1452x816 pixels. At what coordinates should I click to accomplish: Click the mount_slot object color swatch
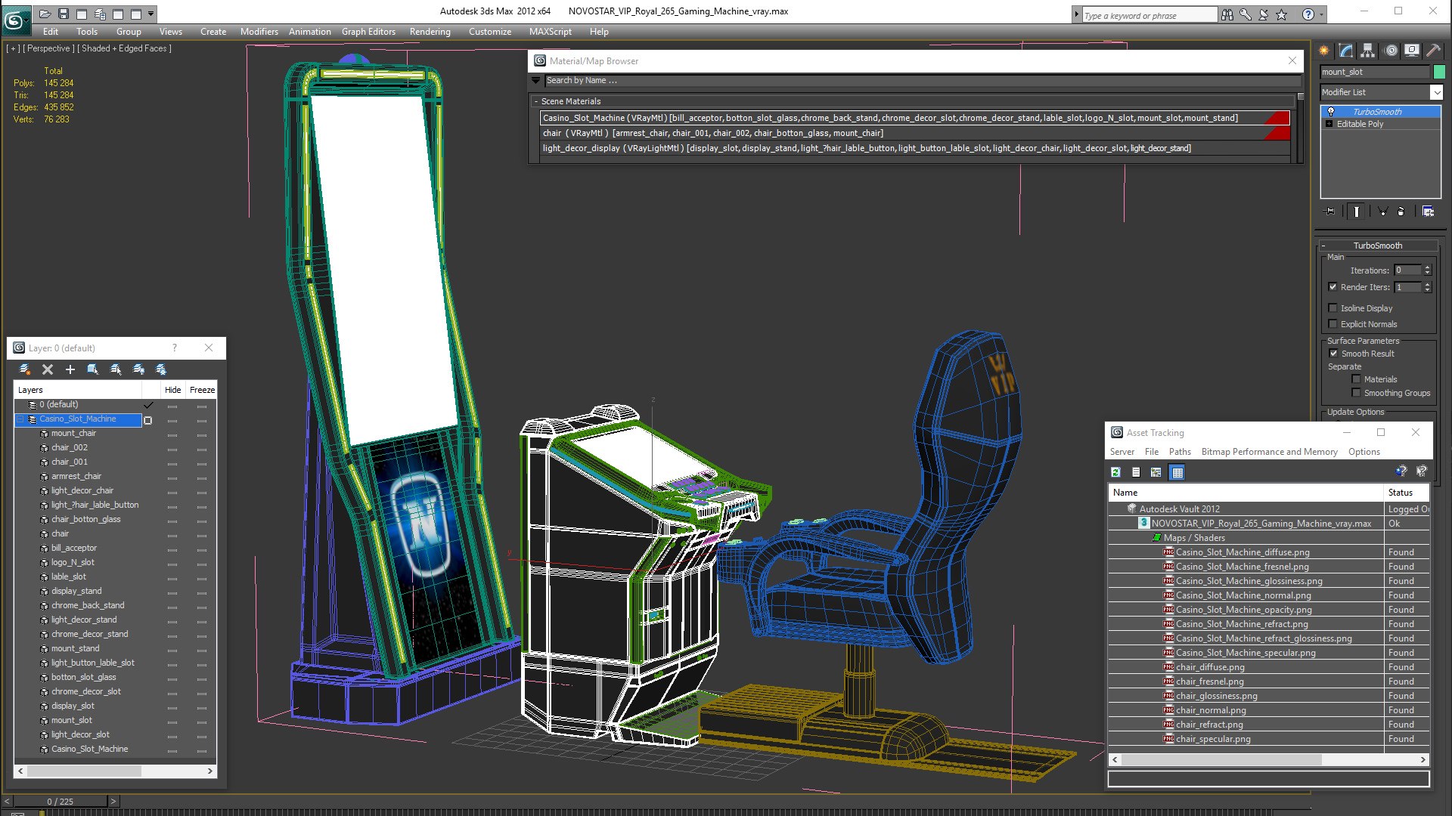tap(1439, 72)
